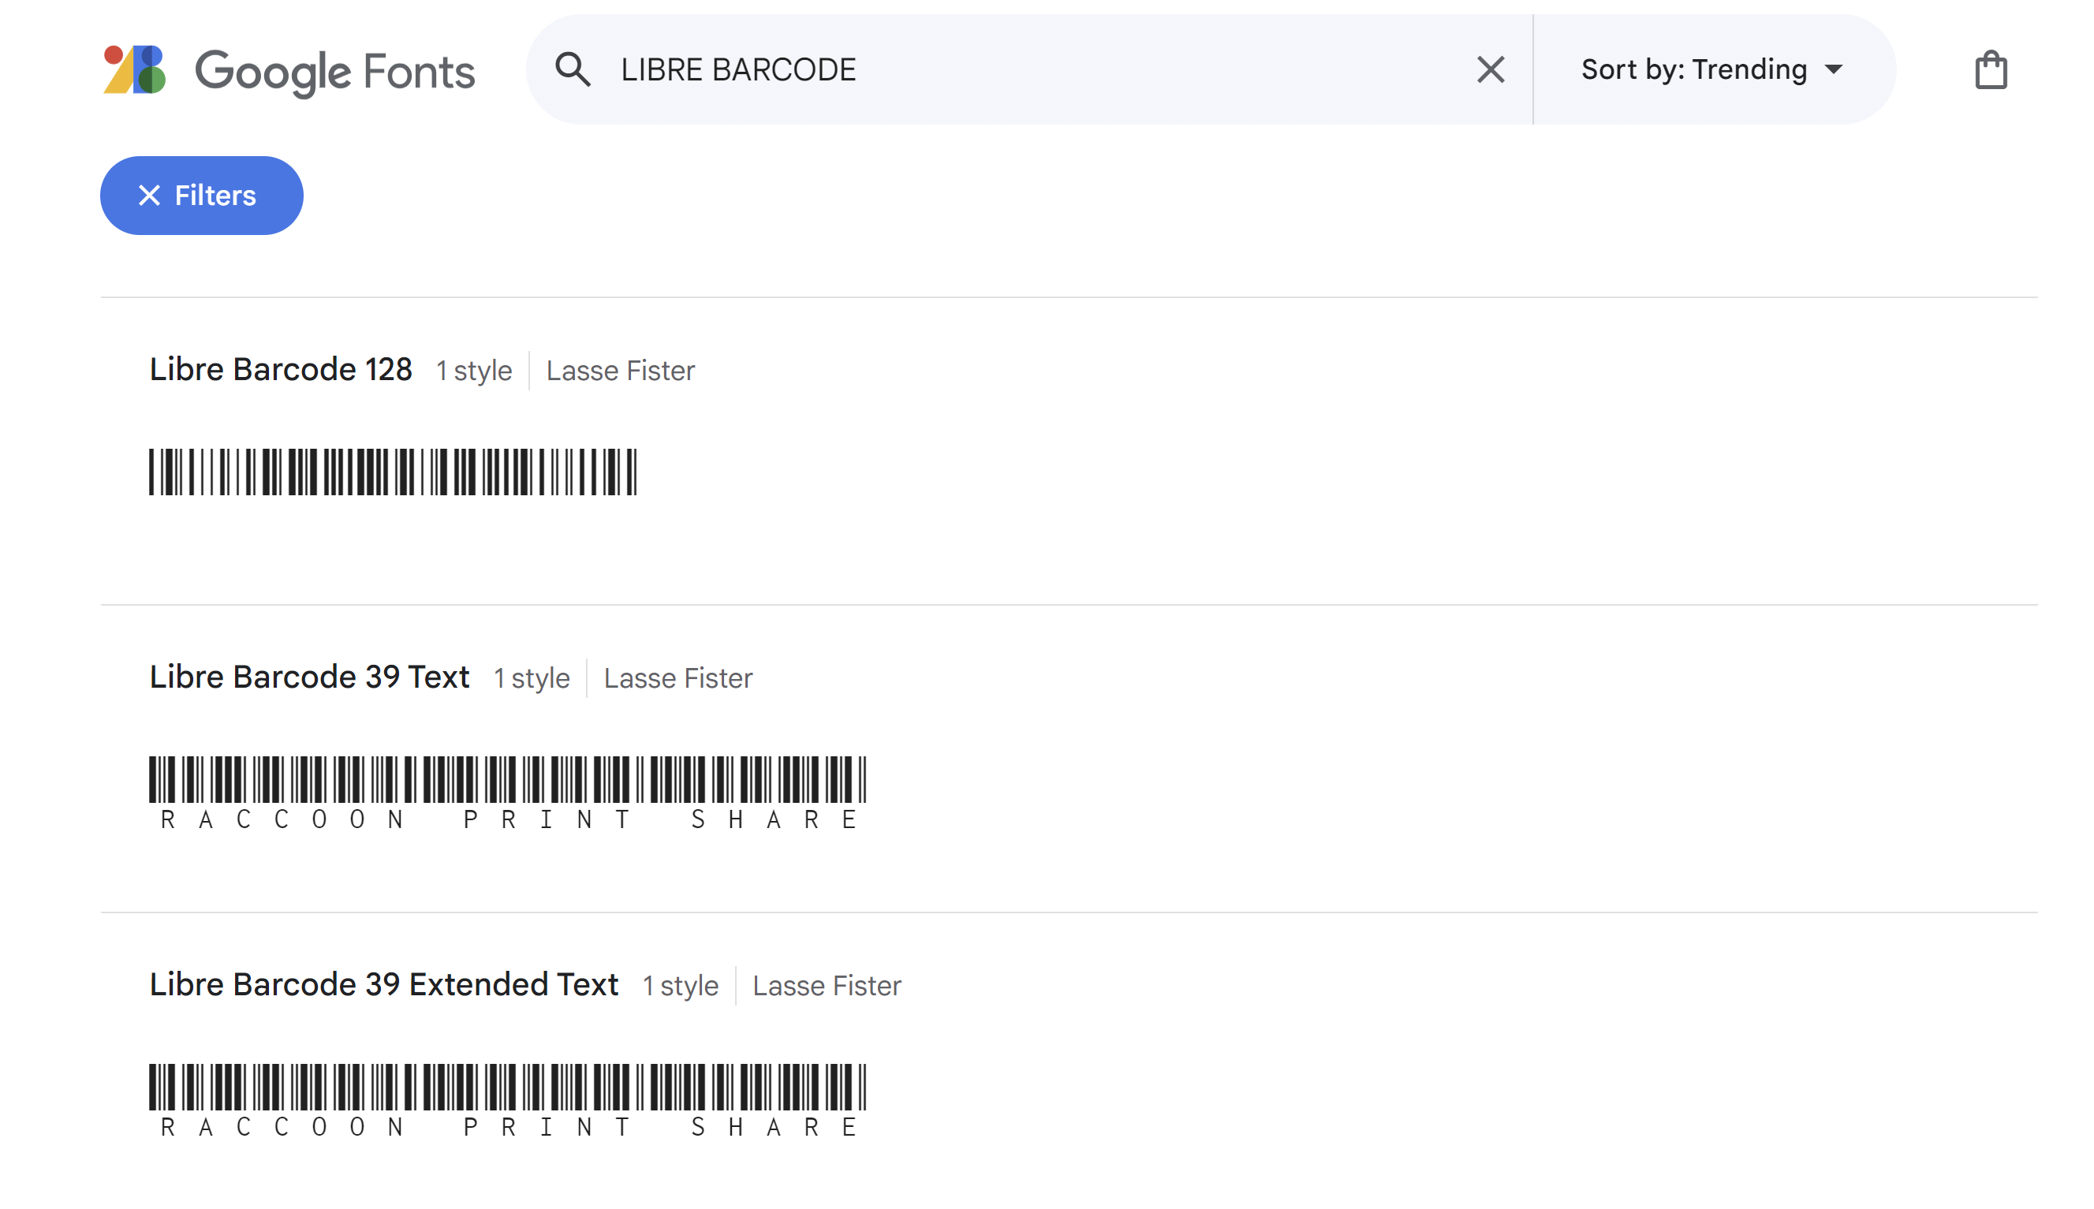Open the Libre Barcode 128 font

(x=281, y=370)
